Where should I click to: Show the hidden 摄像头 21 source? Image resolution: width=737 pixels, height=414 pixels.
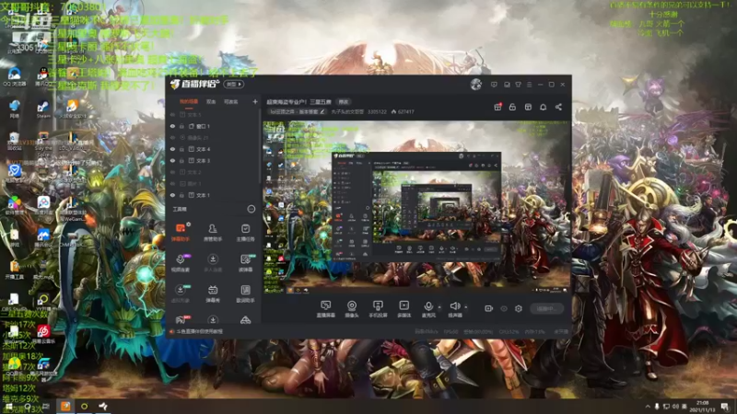point(172,137)
